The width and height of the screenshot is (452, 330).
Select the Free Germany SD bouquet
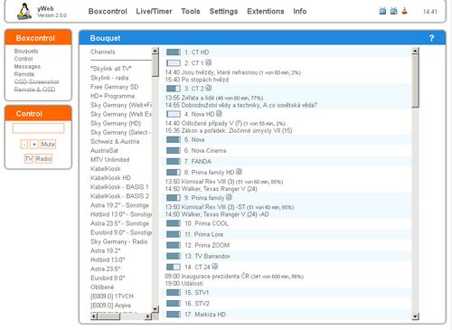[115, 87]
